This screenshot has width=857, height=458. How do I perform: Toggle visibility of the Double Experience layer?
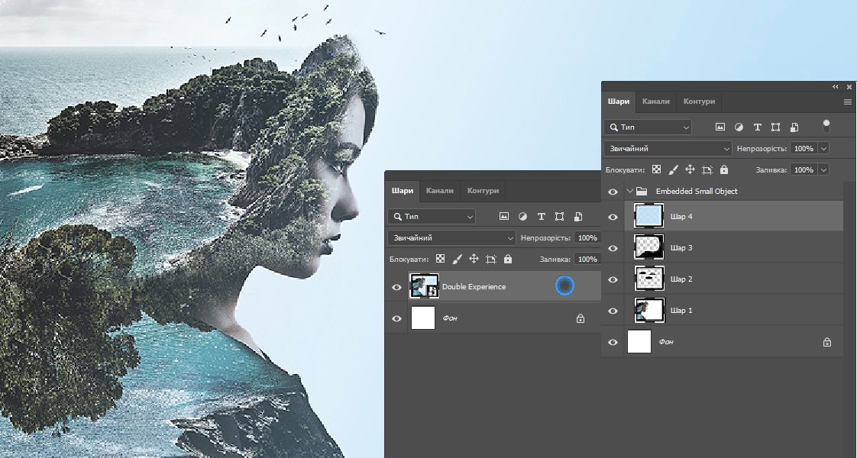click(x=396, y=287)
